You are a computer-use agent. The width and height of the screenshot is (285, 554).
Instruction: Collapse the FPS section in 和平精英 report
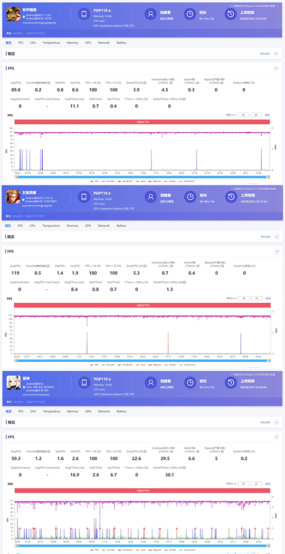[x=276, y=69]
